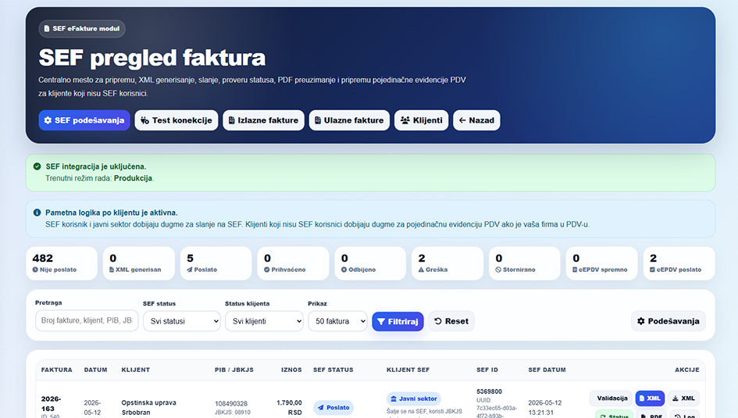
Task: Open Izlazne fakture
Action: (x=264, y=120)
